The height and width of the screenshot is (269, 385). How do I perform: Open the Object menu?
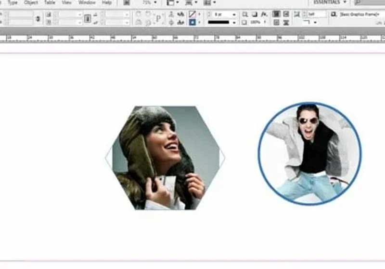(x=31, y=2)
